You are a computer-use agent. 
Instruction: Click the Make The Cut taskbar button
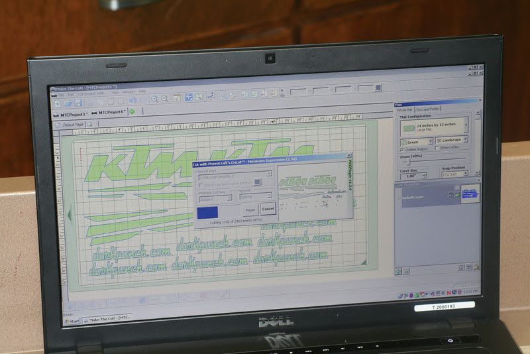[x=107, y=318]
